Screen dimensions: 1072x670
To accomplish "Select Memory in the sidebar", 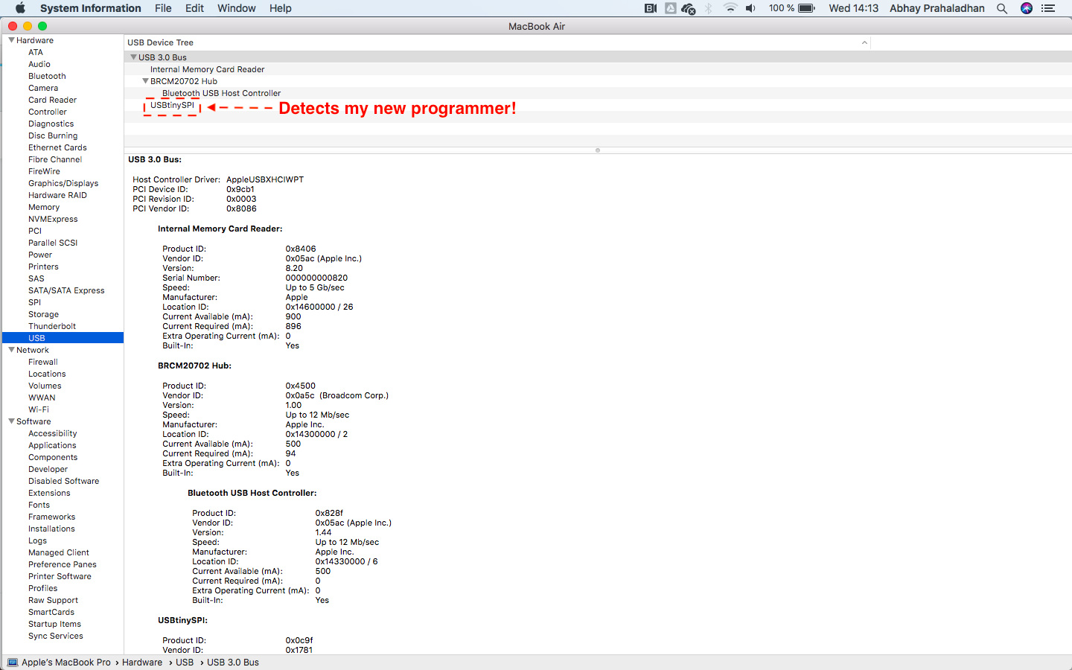I will click(44, 207).
